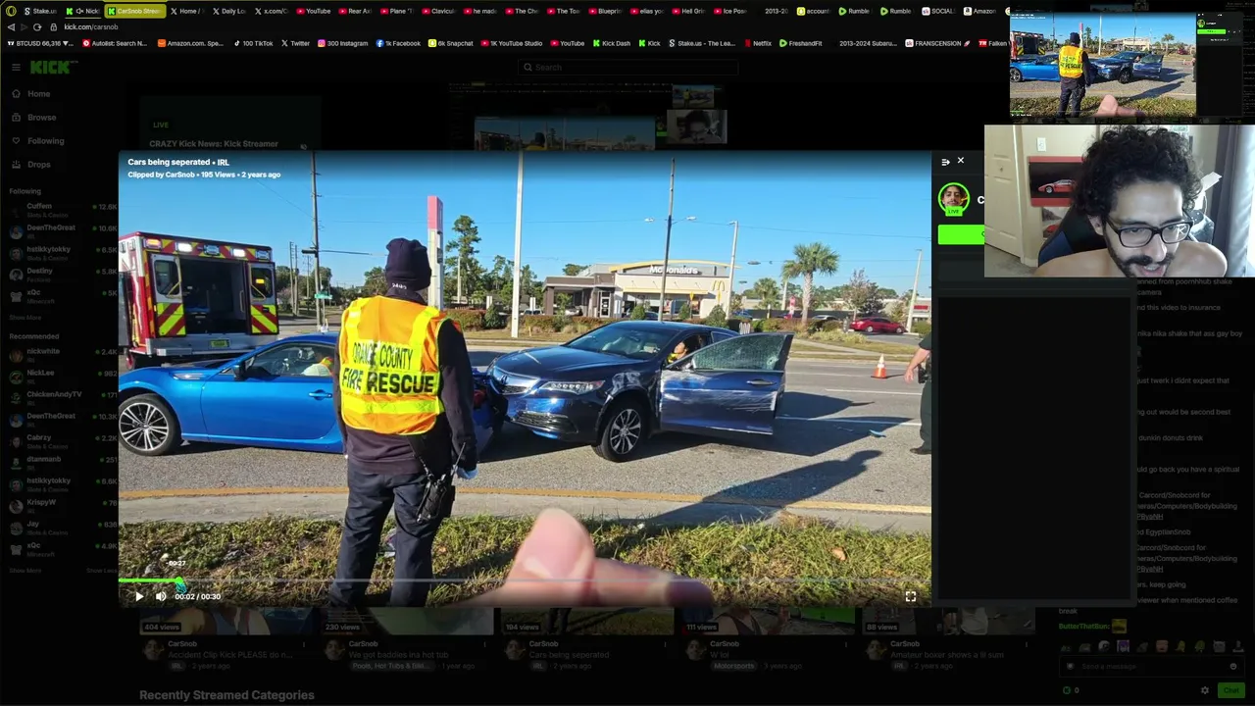
Task: Open chat settings gear
Action: [x=1205, y=690]
